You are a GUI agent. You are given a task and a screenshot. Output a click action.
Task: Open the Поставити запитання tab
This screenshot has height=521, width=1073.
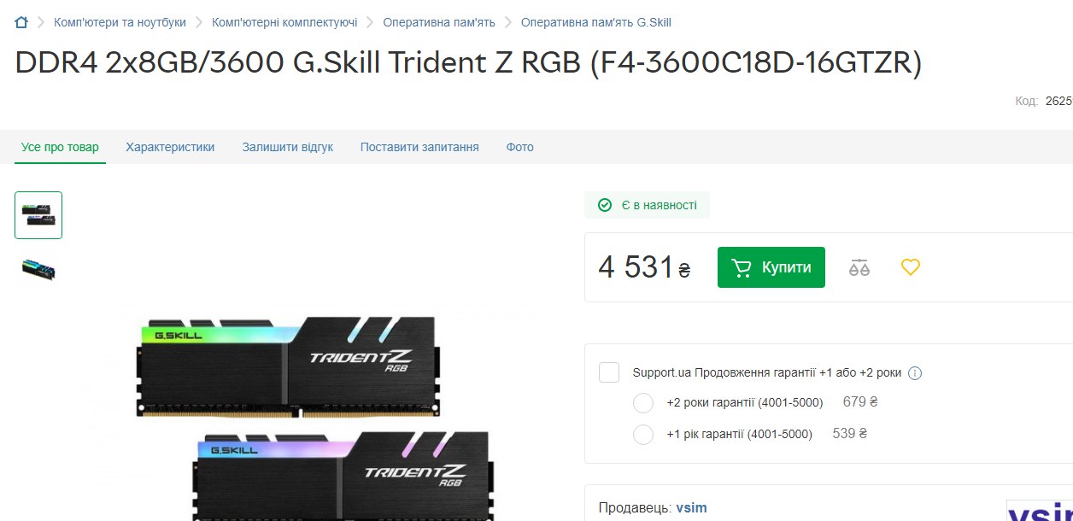tap(419, 147)
